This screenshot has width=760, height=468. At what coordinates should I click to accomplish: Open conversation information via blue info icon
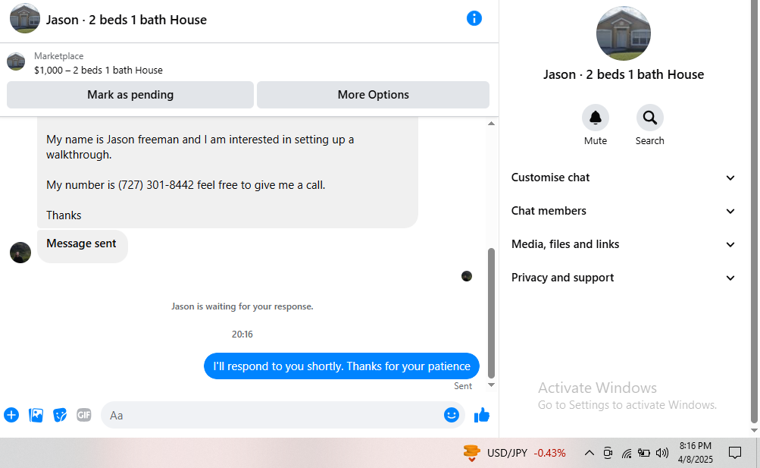coord(474,18)
